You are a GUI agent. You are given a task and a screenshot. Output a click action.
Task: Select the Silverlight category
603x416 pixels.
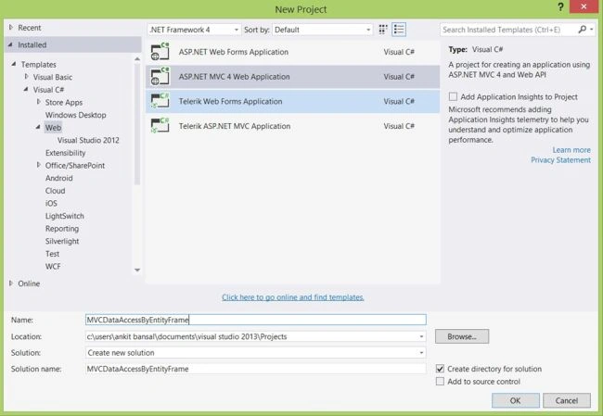62,241
